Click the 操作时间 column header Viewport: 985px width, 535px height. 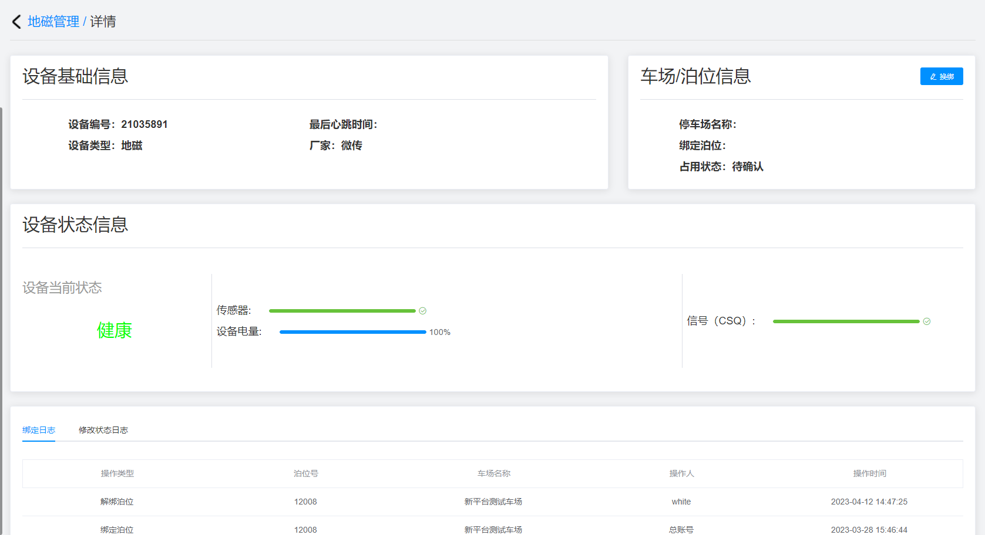coord(869,473)
